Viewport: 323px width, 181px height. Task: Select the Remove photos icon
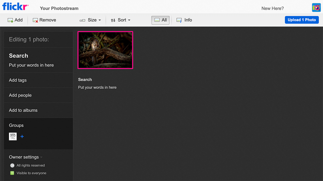pyautogui.click(x=35, y=20)
